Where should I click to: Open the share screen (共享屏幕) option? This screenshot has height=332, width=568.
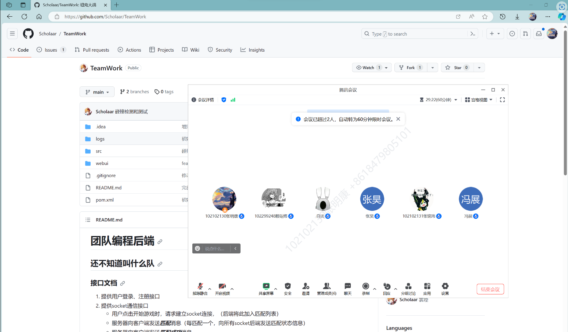tap(266, 289)
